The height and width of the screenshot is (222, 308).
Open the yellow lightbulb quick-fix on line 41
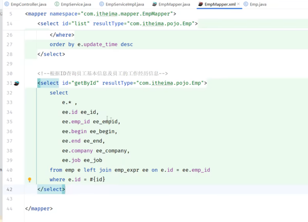[x=30, y=180]
